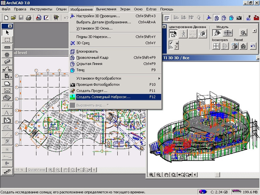Select the Text tool in toolbox

point(7,113)
